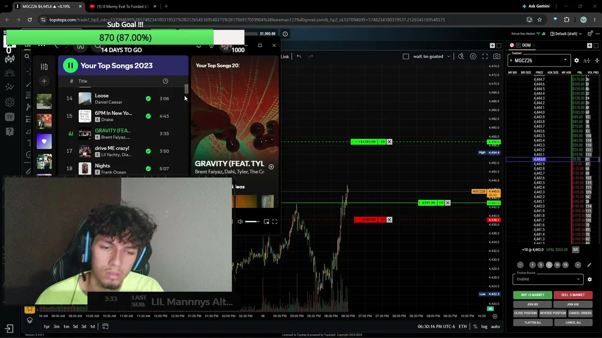Viewport: 602px width, 338px height.
Task: Open the MGCZ26 contract dropdown
Action: click(x=539, y=60)
